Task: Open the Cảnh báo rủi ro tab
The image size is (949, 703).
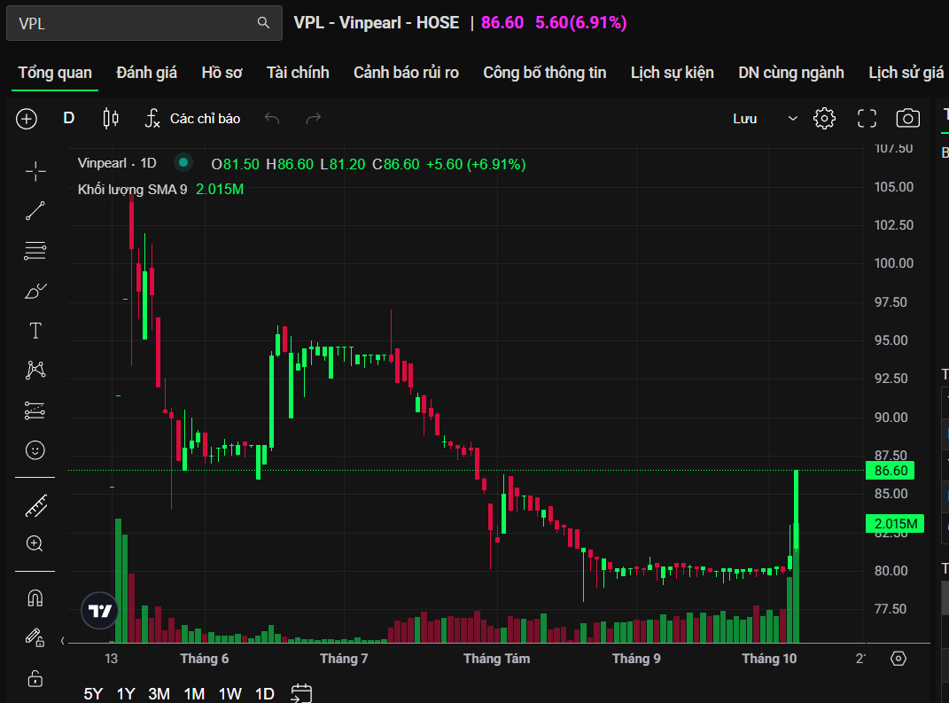Action: click(406, 73)
